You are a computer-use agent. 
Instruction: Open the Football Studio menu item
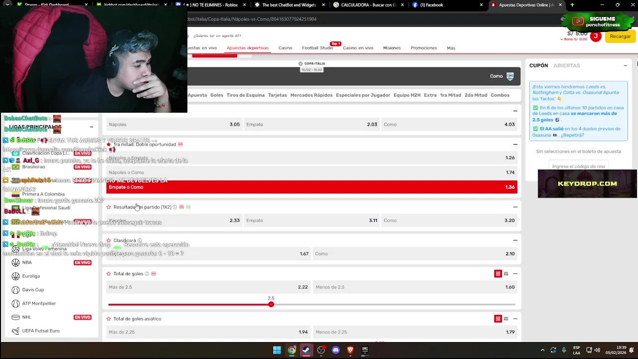pyautogui.click(x=318, y=48)
